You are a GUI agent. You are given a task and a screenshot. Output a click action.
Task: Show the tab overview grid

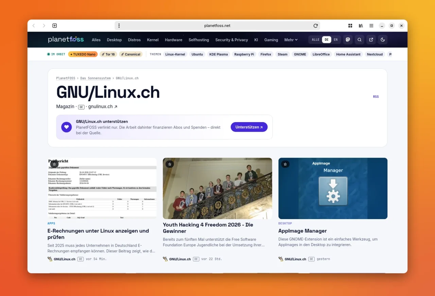[350, 26]
